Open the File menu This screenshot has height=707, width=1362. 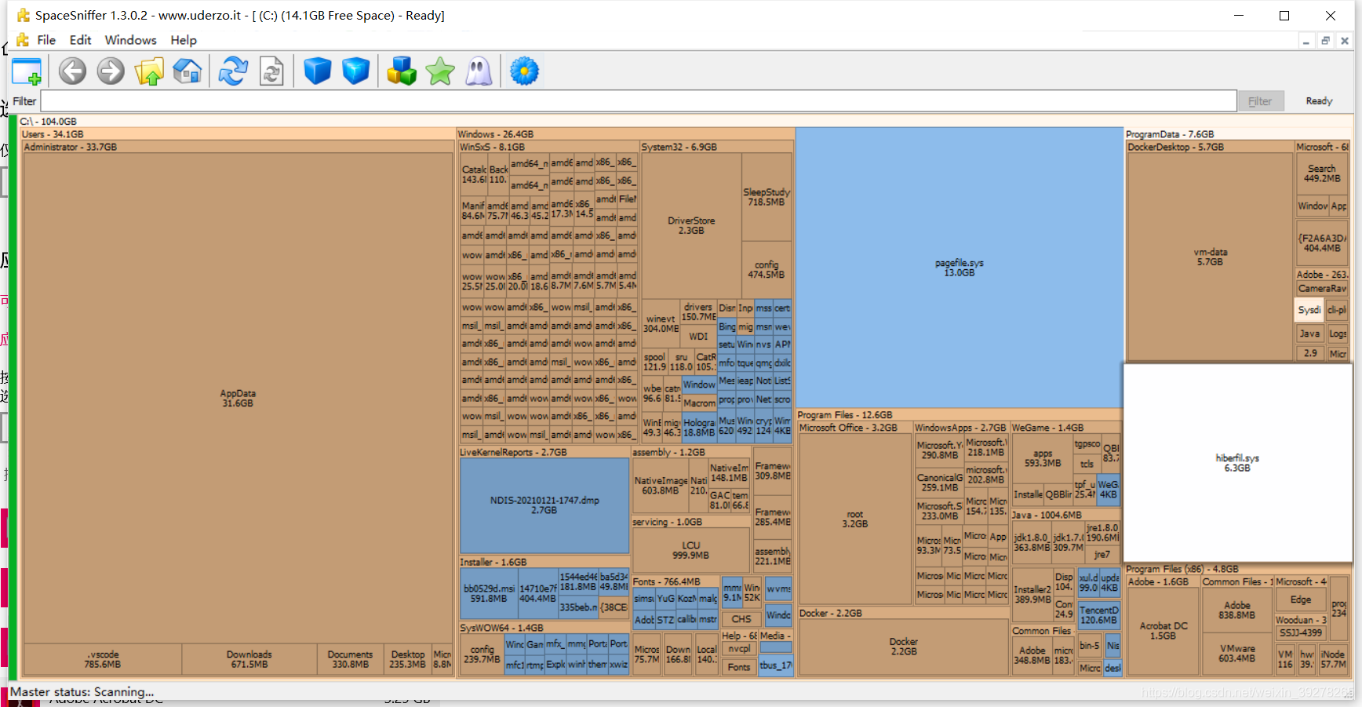pos(46,40)
